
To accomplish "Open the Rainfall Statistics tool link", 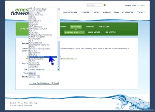I will click(68, 58).
